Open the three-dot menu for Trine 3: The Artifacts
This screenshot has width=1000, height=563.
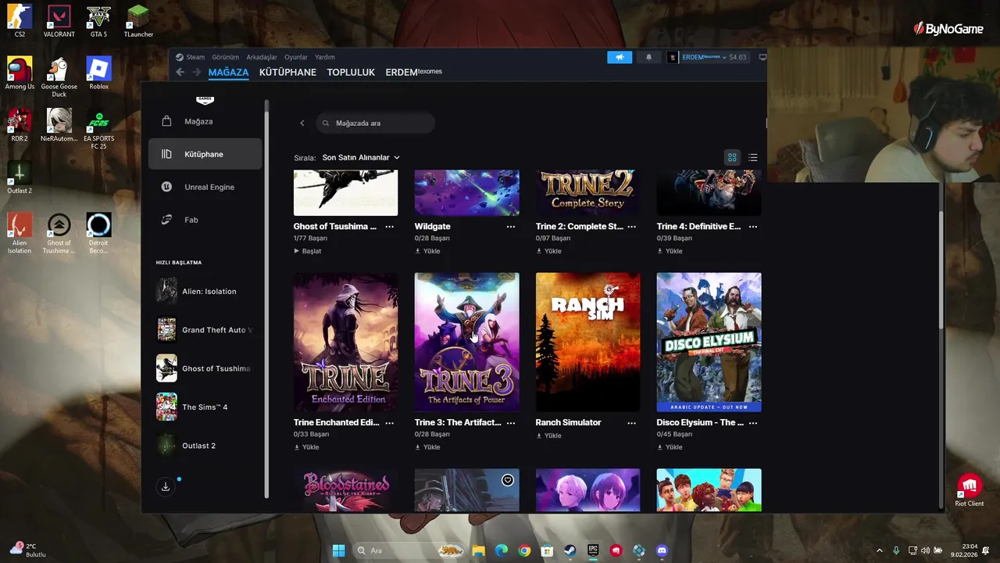[x=510, y=423]
